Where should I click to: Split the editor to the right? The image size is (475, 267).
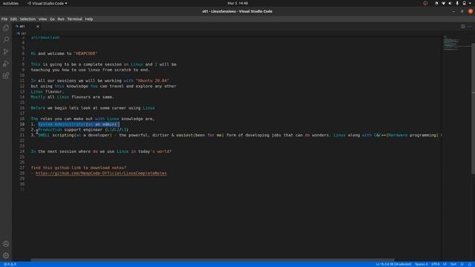[x=463, y=27]
